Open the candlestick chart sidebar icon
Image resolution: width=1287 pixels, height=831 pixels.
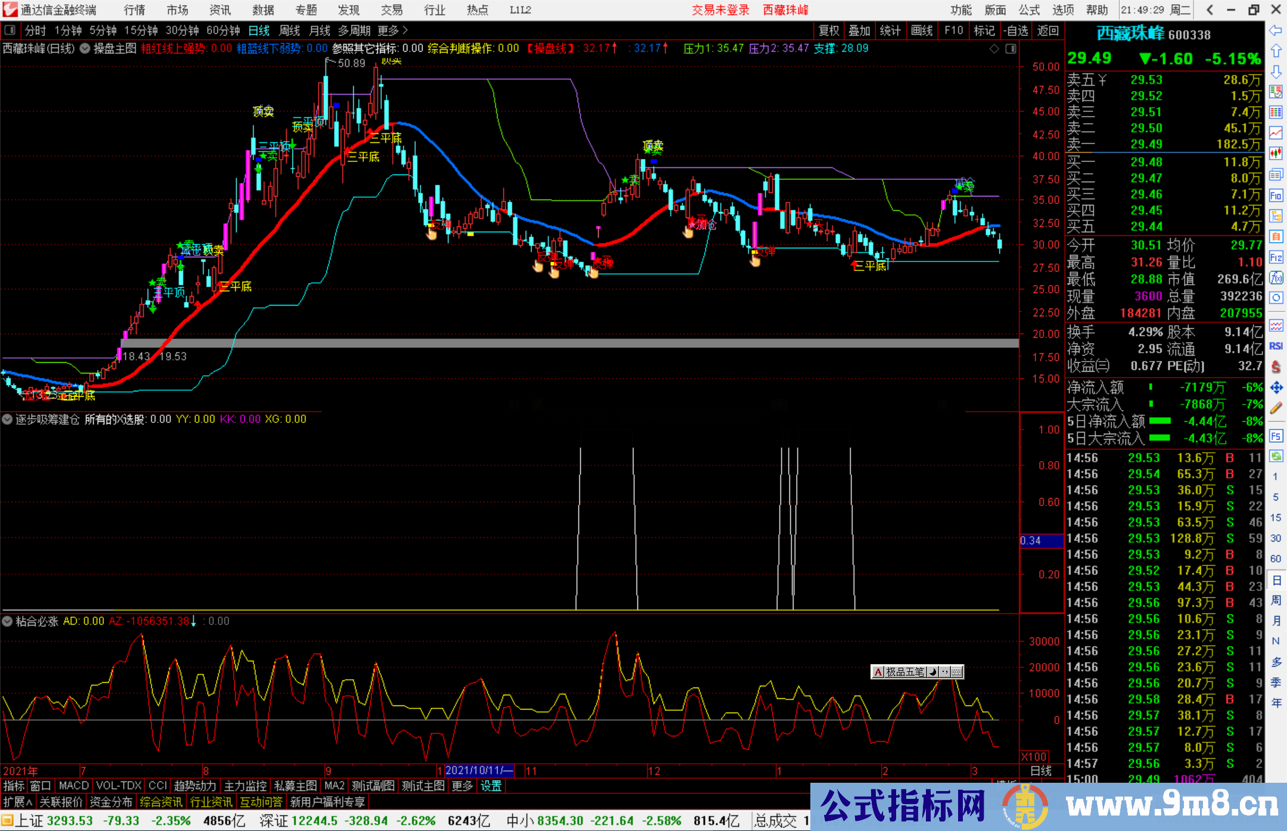point(1276,154)
